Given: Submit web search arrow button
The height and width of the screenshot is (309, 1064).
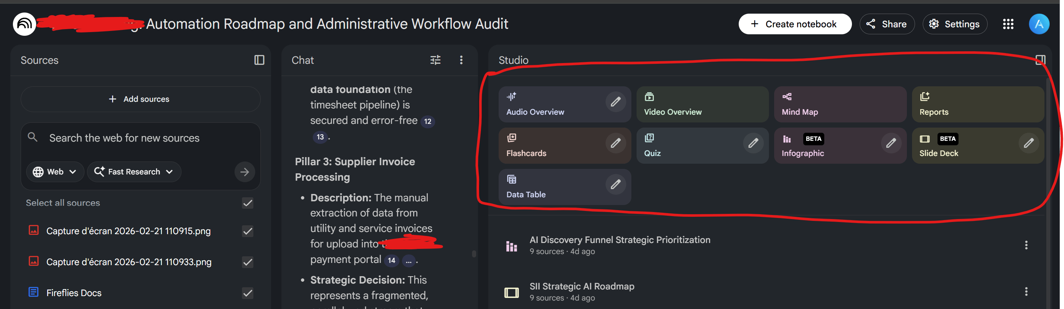Looking at the screenshot, I should coord(245,172).
